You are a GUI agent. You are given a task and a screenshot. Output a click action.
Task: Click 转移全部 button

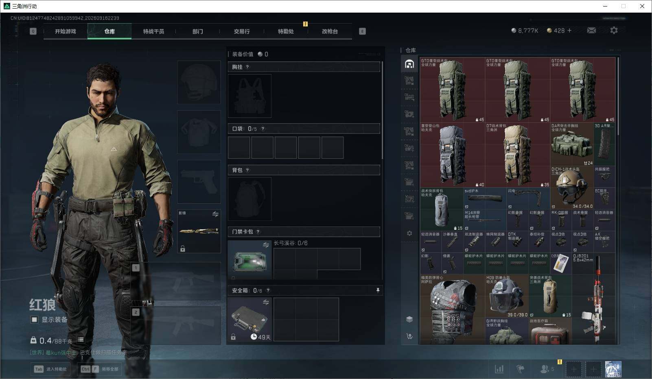click(x=100, y=369)
